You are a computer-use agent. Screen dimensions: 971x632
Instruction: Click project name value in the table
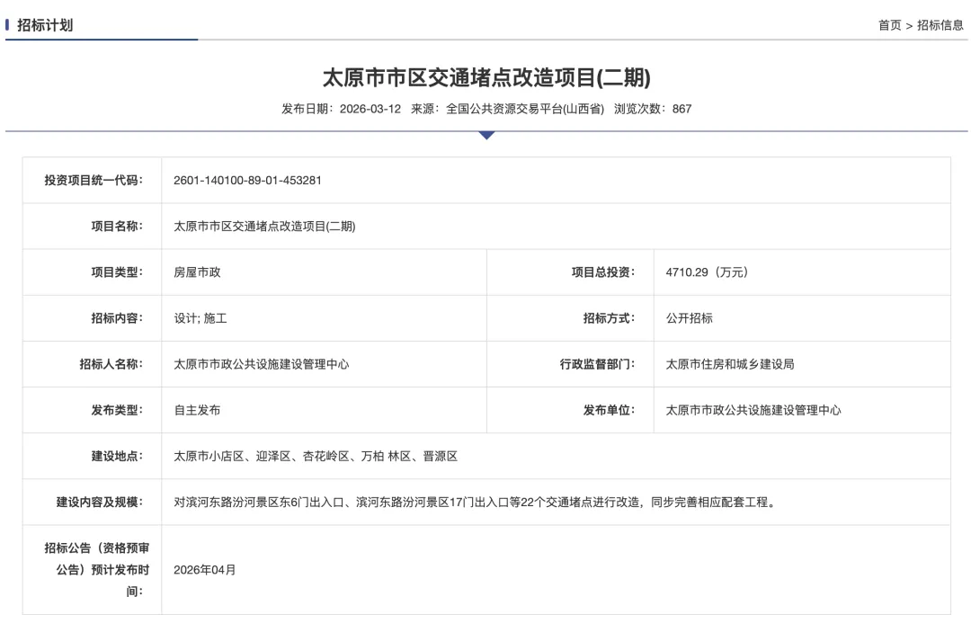[264, 226]
